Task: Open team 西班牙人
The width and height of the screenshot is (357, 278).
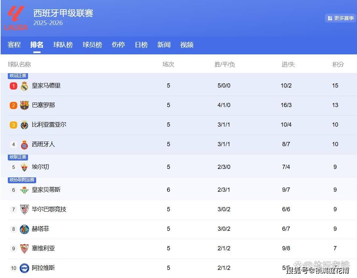Action: 43,144
